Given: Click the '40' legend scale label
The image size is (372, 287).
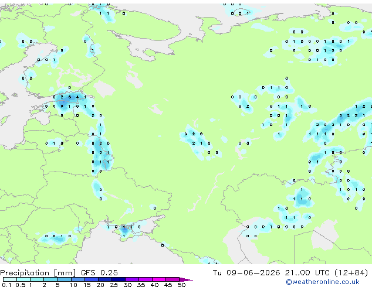Looking at the screenshot, I should click(x=154, y=285).
